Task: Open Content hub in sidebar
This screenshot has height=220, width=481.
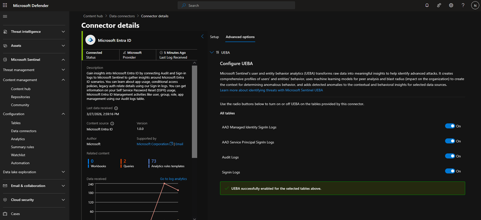Action: [x=21, y=89]
